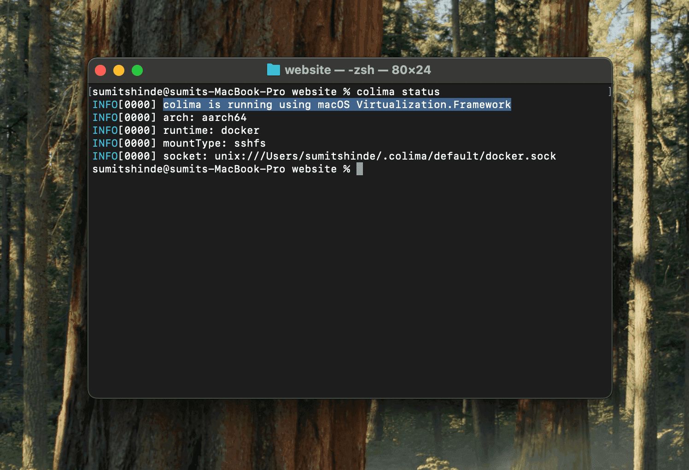Click the runtime: docker line
This screenshot has height=470, width=689.
pos(211,130)
